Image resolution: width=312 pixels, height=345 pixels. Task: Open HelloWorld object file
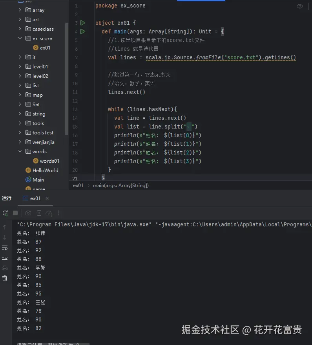[x=42, y=170]
